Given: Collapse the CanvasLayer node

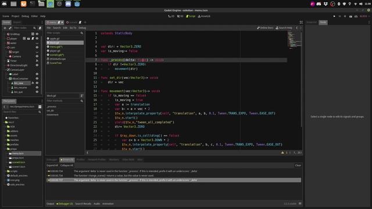Looking at the screenshot, I should click(6, 70).
